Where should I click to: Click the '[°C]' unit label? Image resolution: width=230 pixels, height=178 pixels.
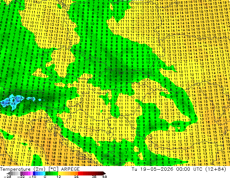pos(54,169)
